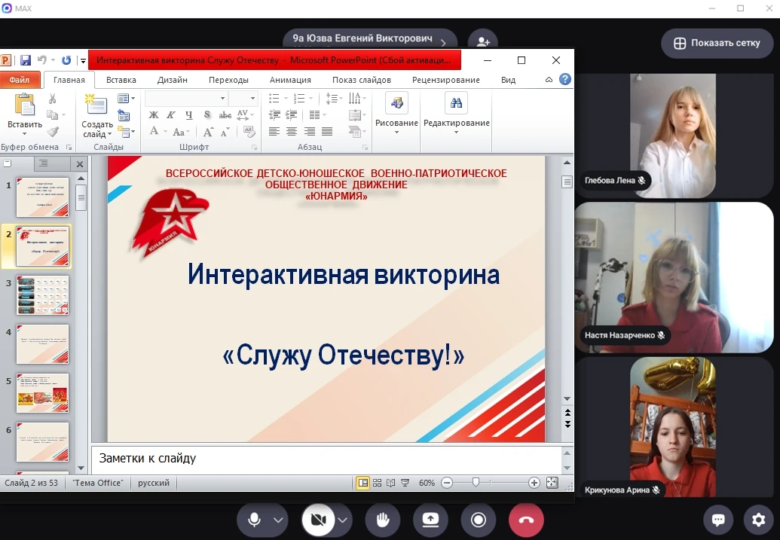Click Показать сетку button
The width and height of the screenshot is (780, 540).
pos(717,43)
